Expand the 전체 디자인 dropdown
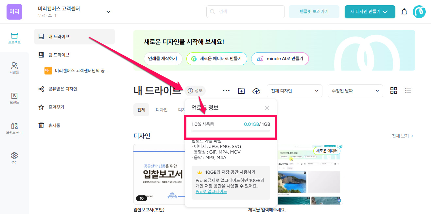 point(294,91)
